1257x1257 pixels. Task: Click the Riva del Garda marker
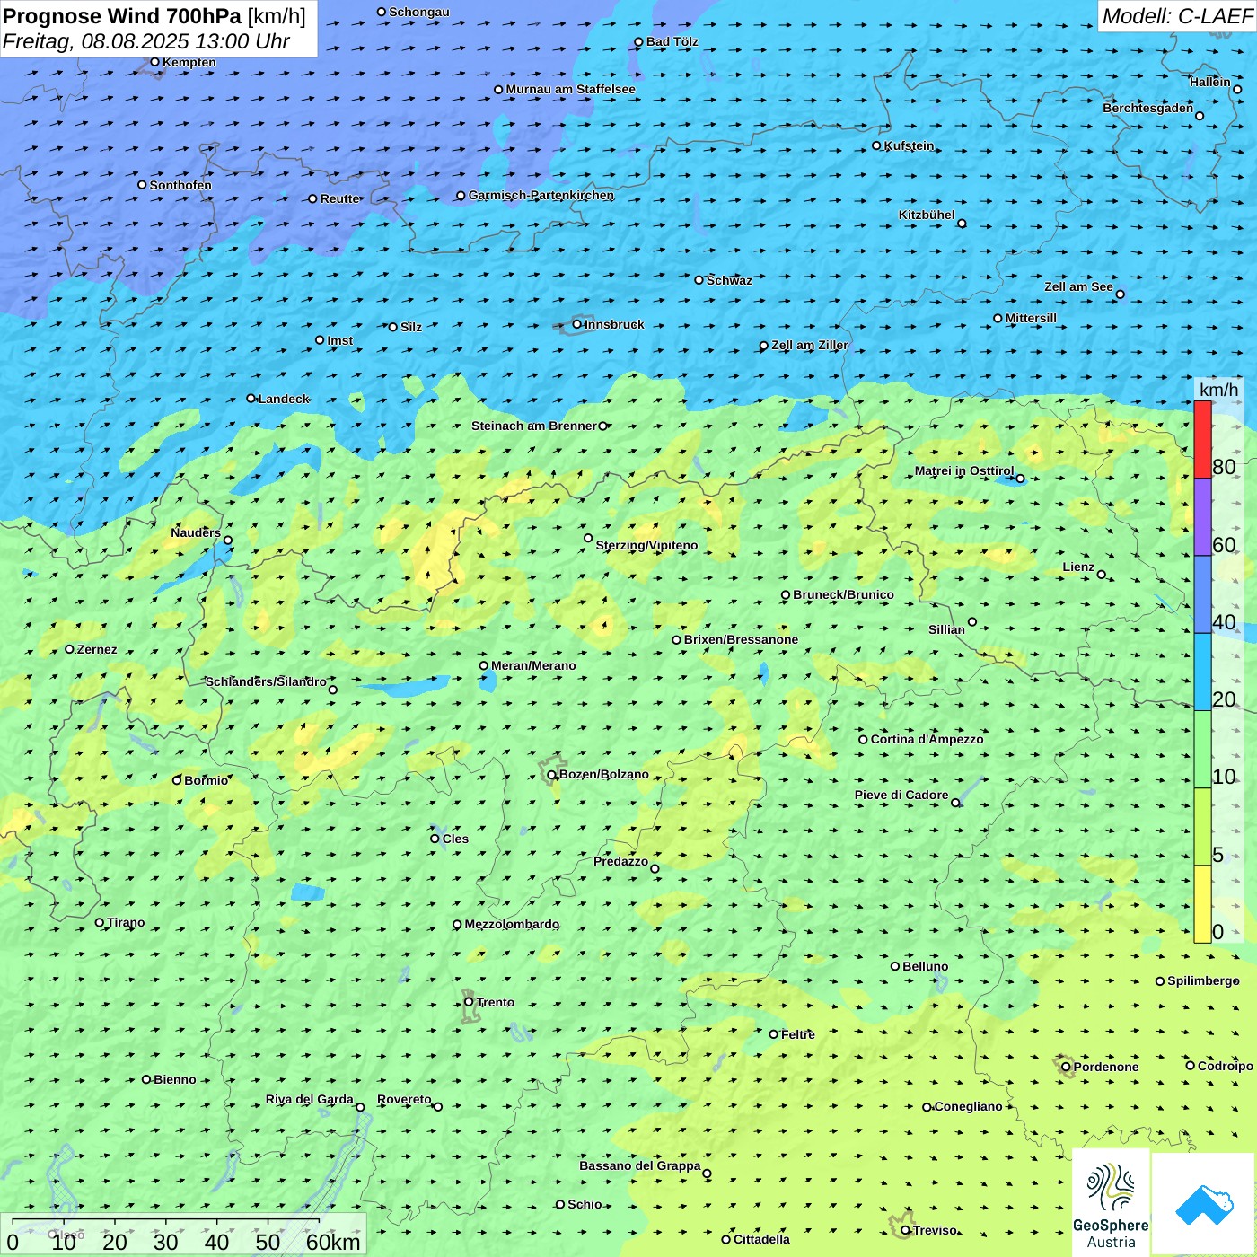pos(360,1107)
